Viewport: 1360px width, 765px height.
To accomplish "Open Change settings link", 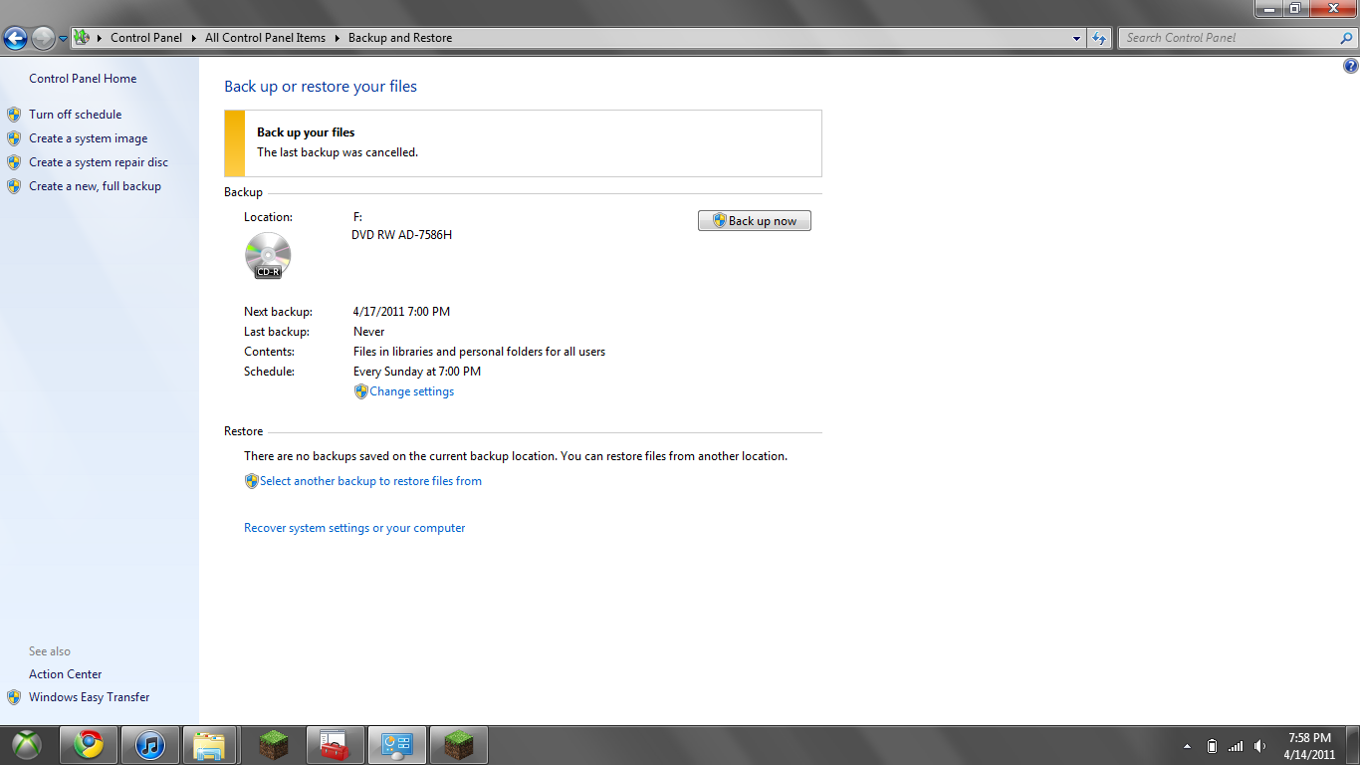I will 411,391.
